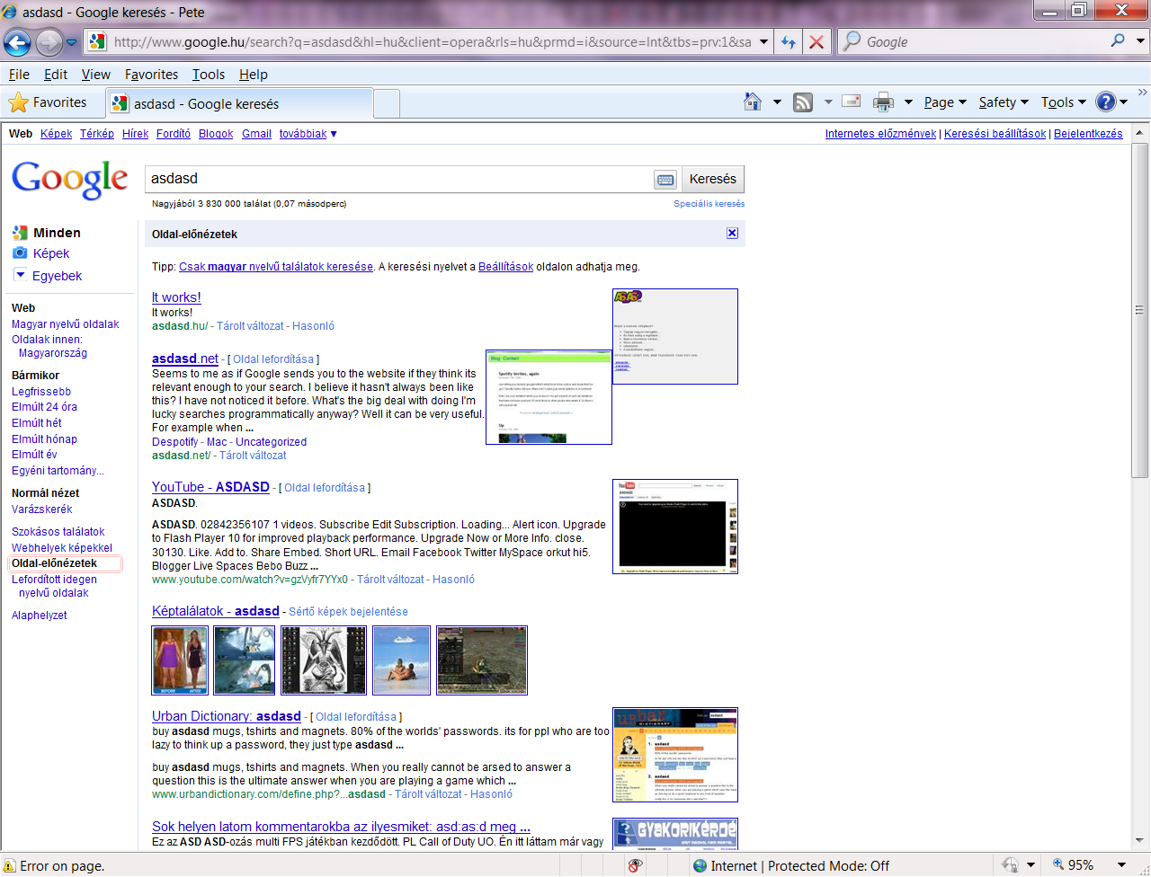
Task: Open the Page command bar menu
Action: pos(945,102)
